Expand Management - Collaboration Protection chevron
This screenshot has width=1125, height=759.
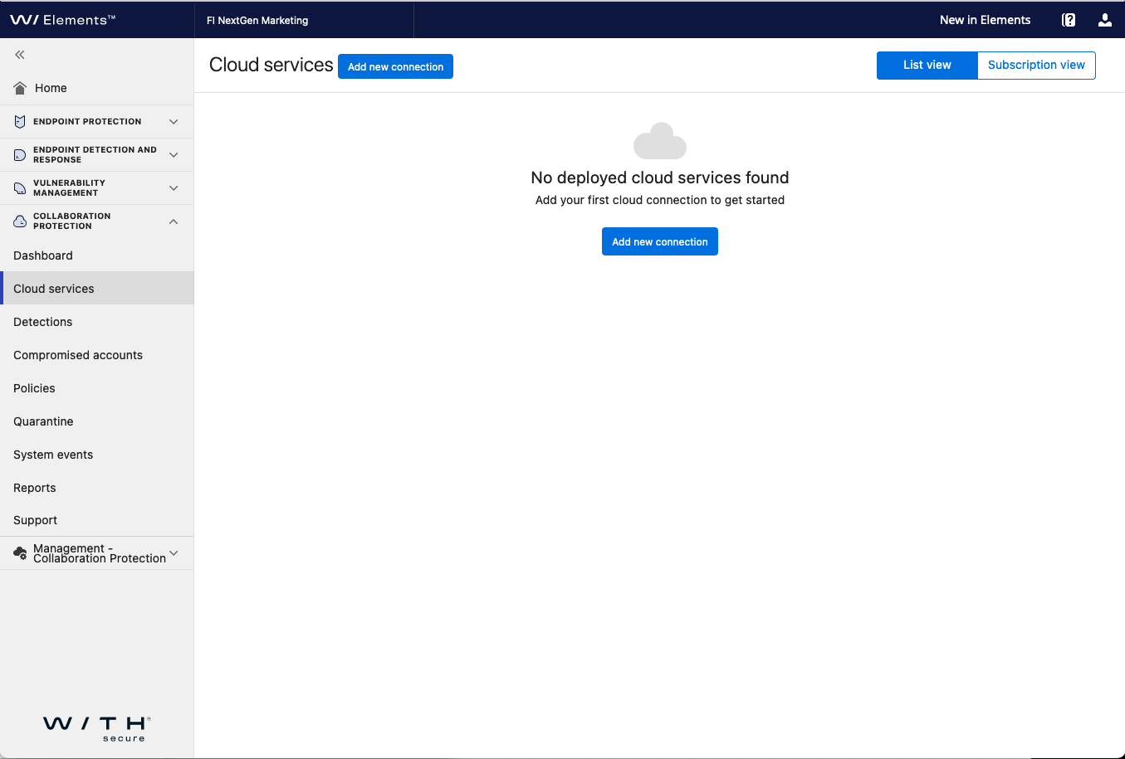[174, 553]
